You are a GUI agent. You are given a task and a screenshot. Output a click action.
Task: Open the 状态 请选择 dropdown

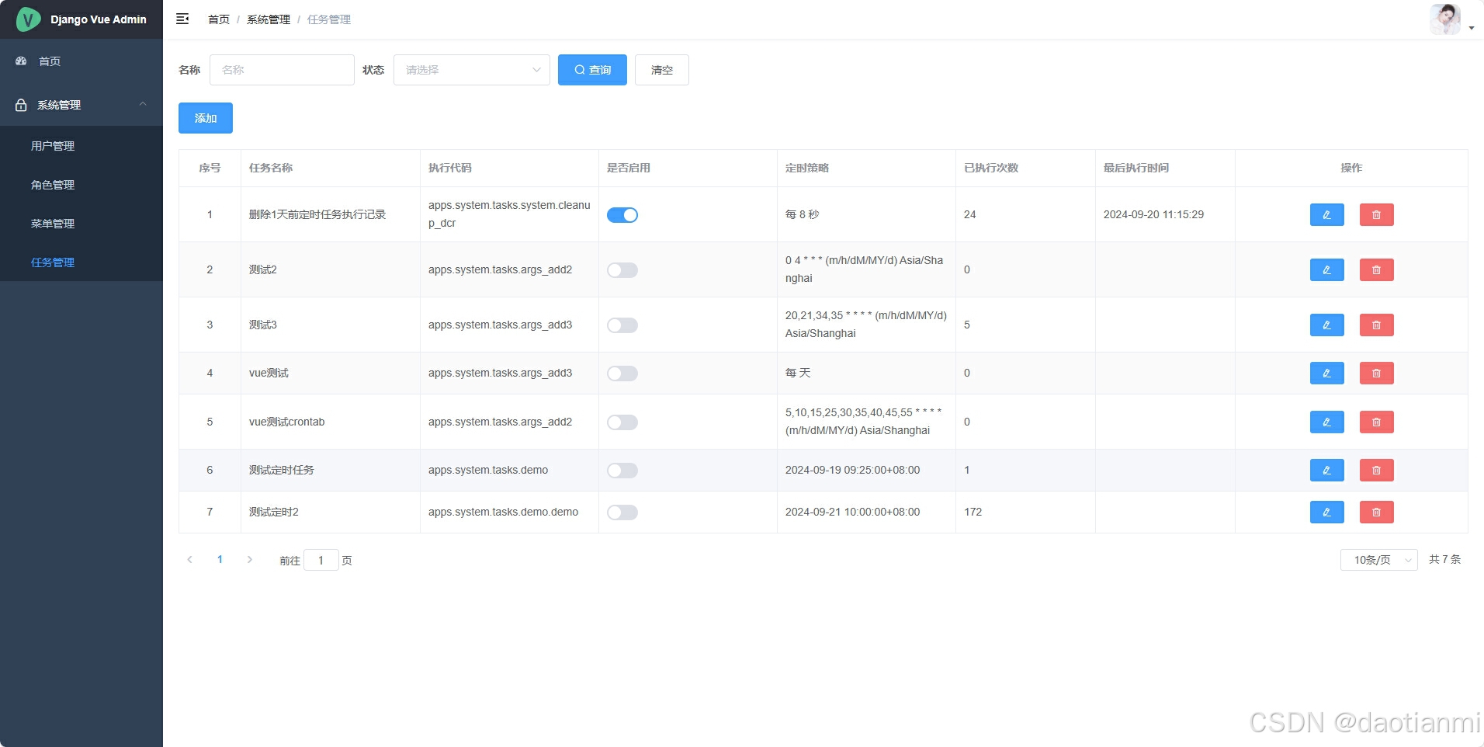(472, 70)
